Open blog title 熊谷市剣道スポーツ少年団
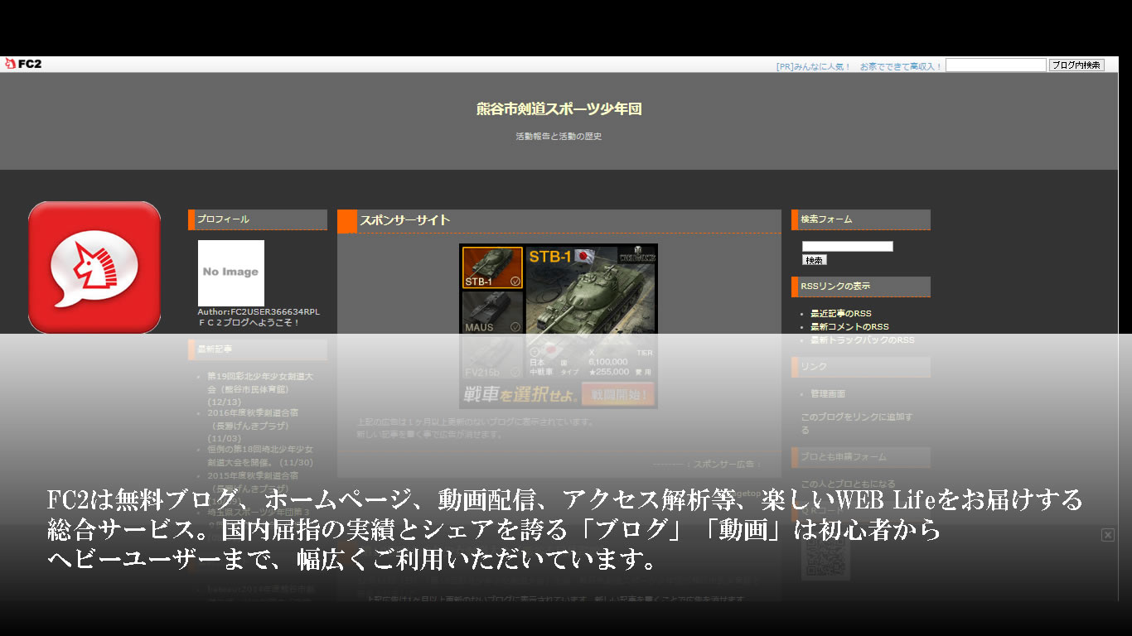The height and width of the screenshot is (636, 1132). [x=559, y=109]
